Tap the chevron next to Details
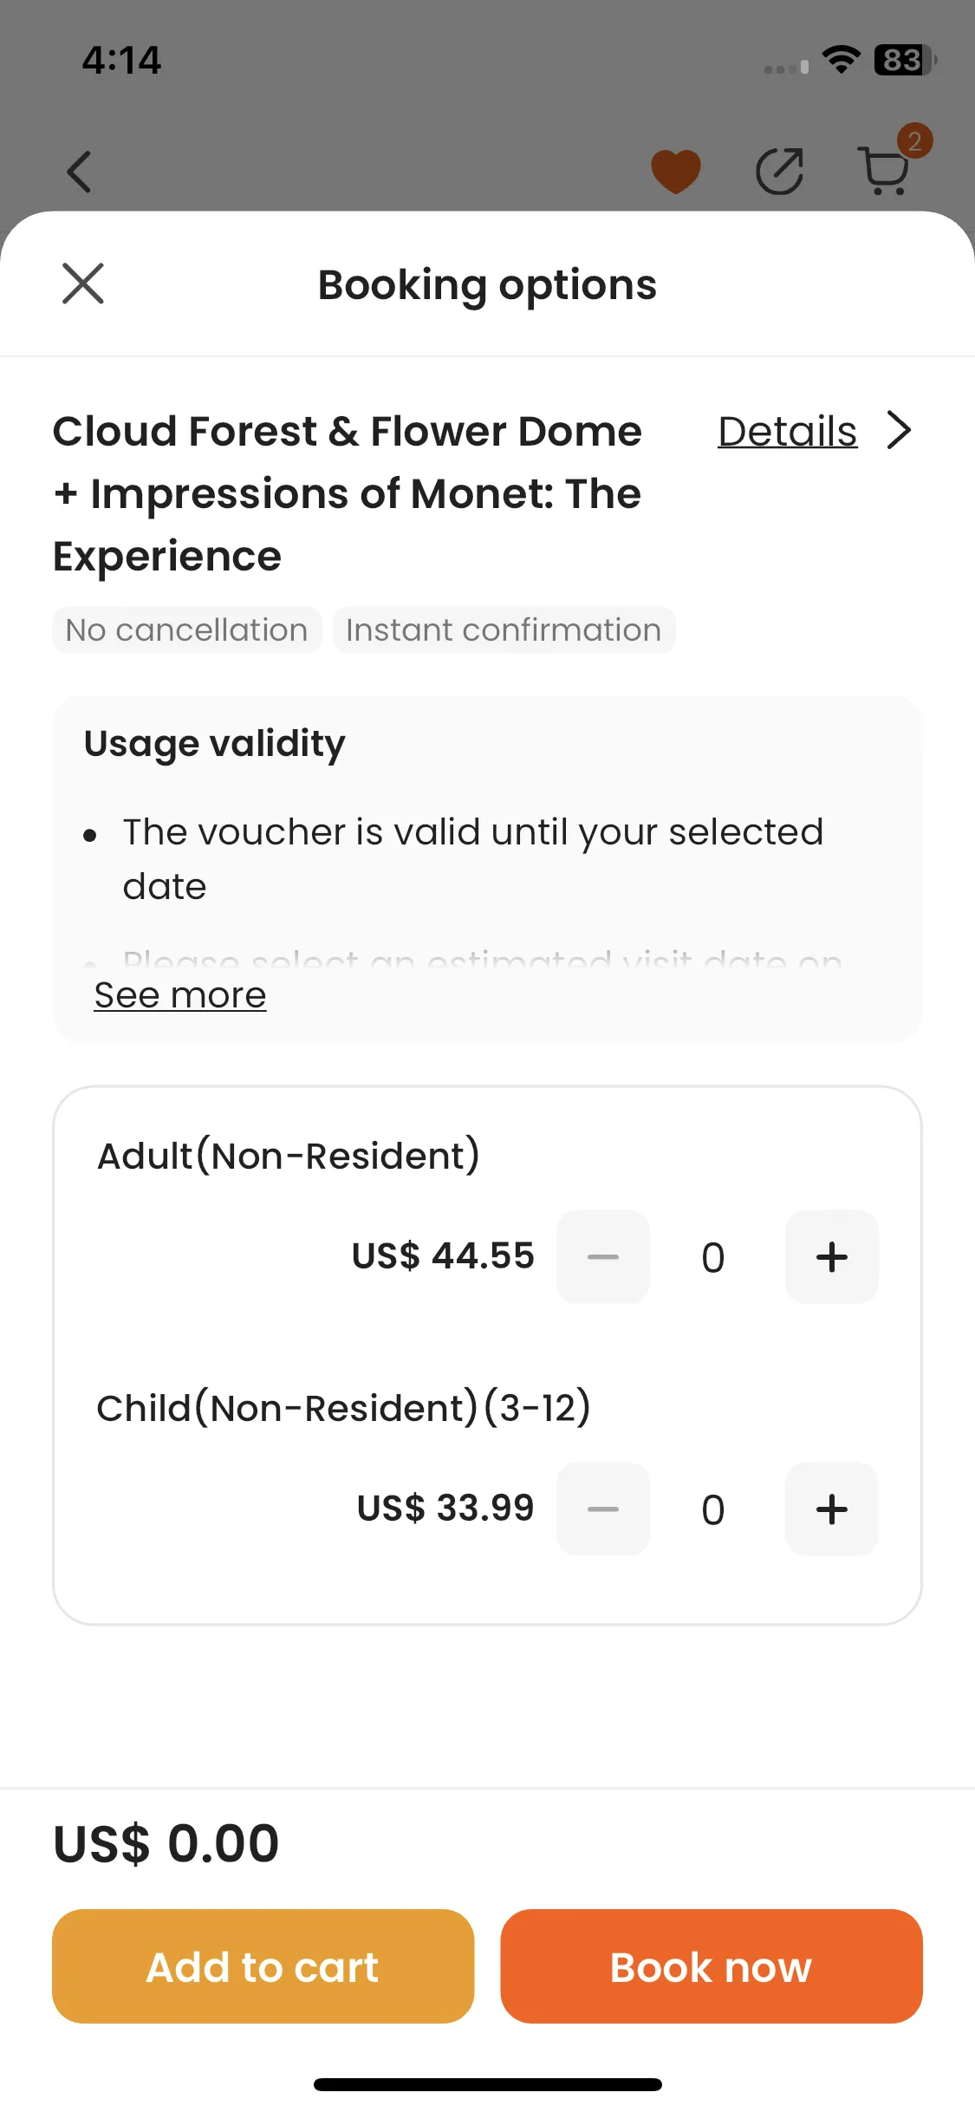The width and height of the screenshot is (975, 2112). point(900,430)
